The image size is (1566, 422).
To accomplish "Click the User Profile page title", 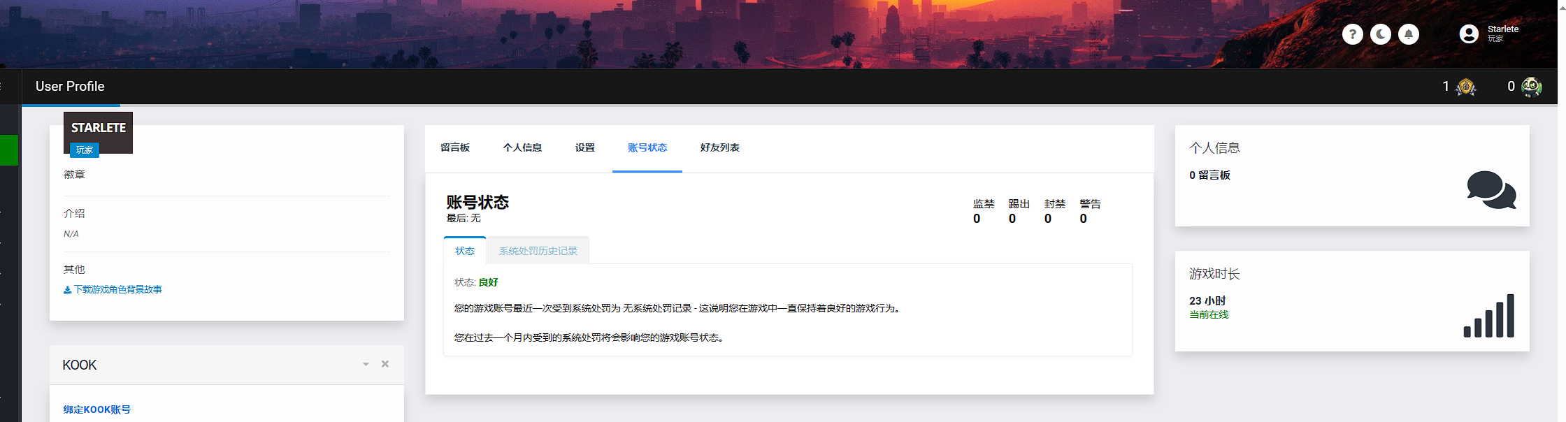I will tap(70, 87).
